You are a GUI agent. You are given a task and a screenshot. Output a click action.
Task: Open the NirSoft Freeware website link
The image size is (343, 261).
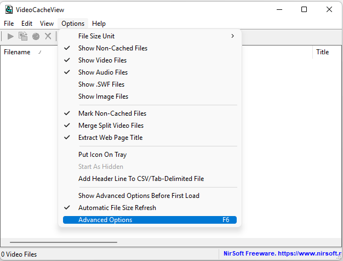click(x=282, y=253)
